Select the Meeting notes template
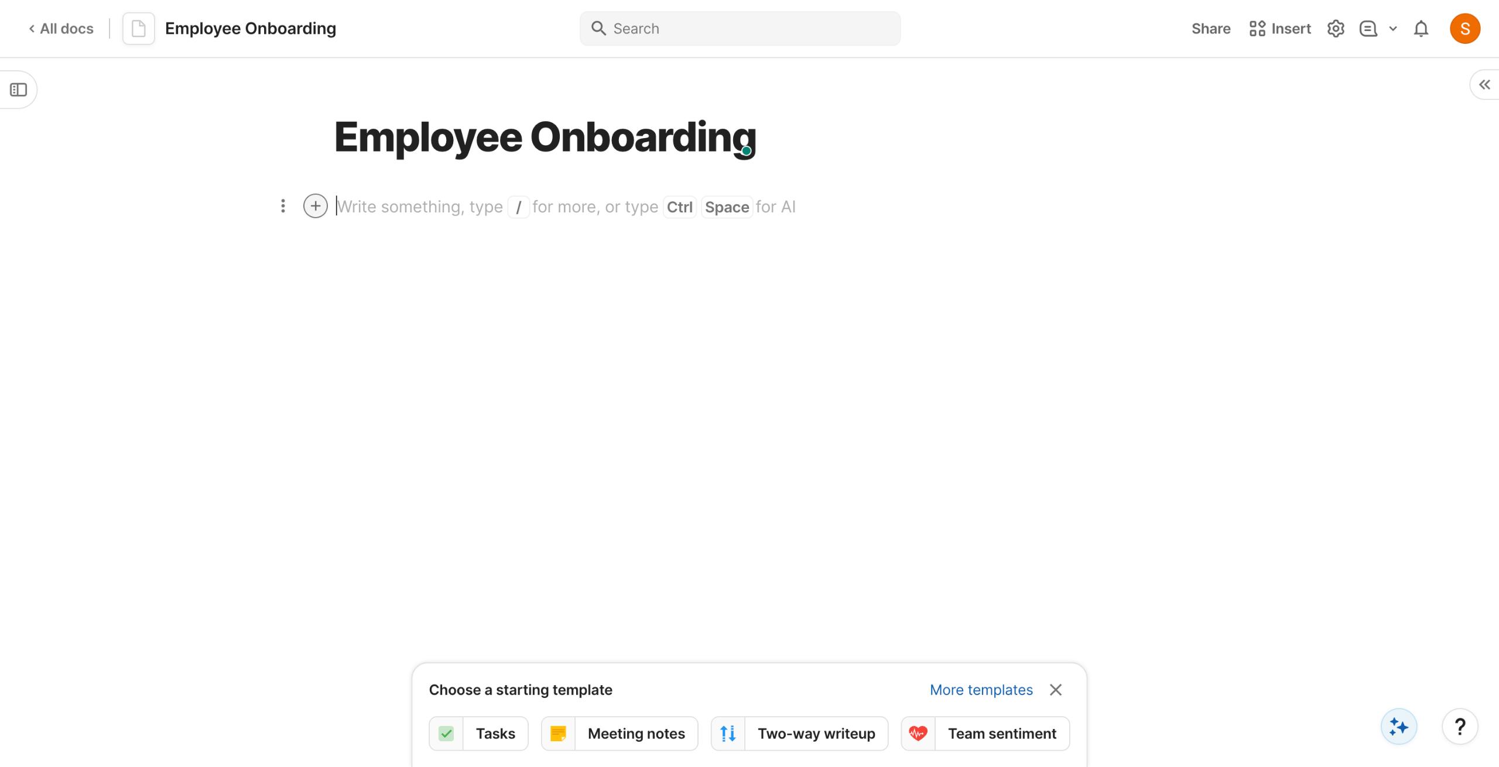Viewport: 1499px width, 767px height. [x=620, y=734]
